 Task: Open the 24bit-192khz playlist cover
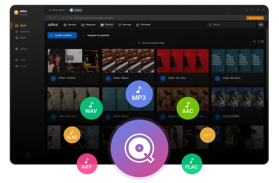[73, 61]
